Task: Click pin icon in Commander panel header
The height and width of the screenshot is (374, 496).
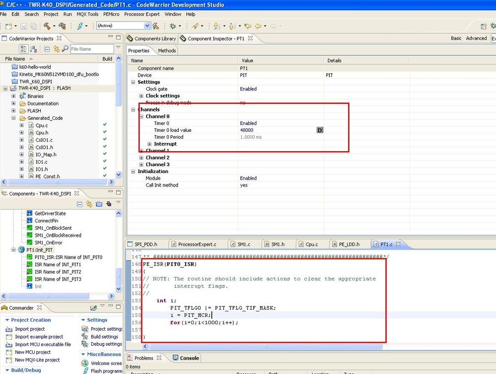Action: click(94, 307)
